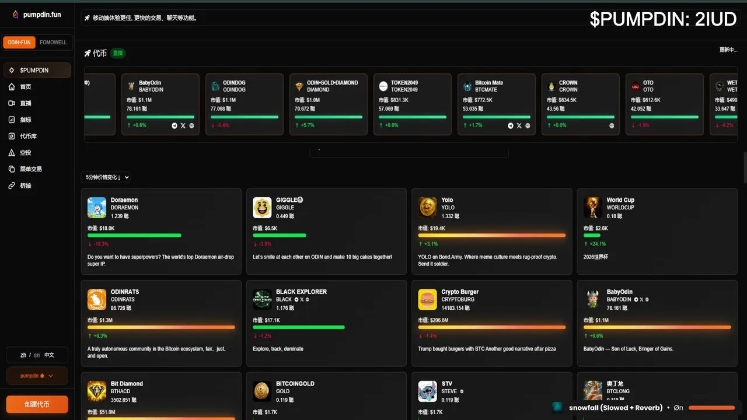This screenshot has width=747, height=420.
Task: Open Telegram link on BabyOdin ticker card
Action: [x=174, y=125]
